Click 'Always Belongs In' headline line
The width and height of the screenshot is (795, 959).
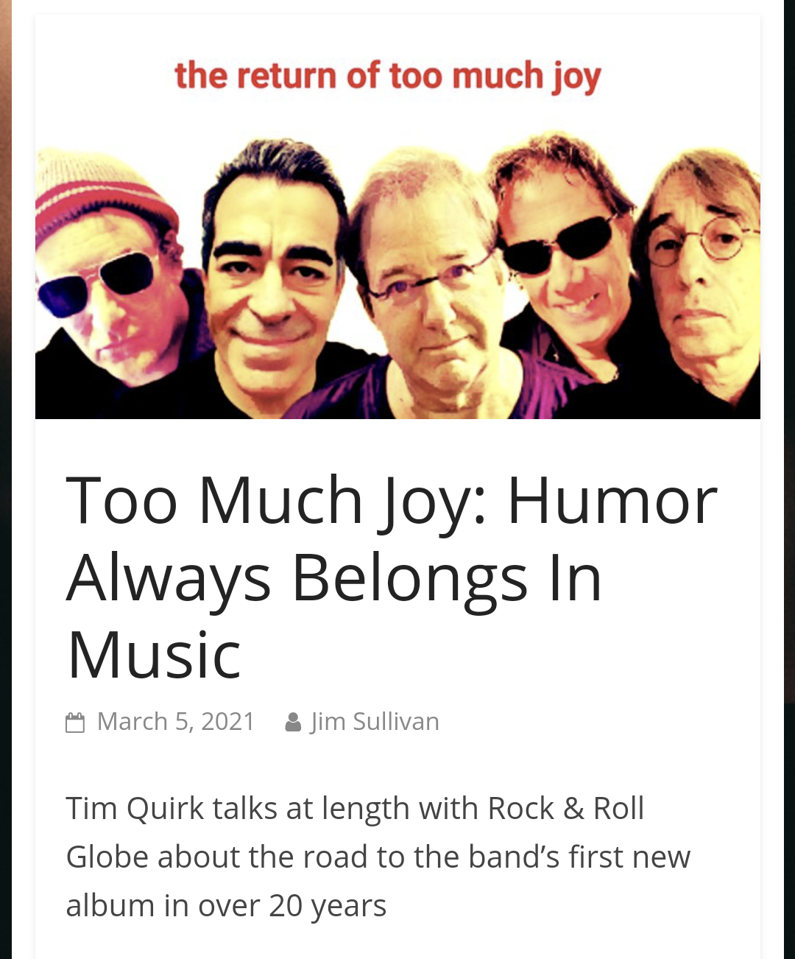point(334,578)
